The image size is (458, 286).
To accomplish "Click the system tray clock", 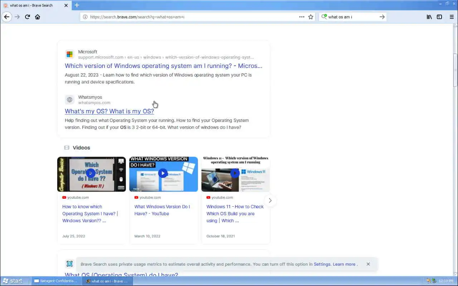I will [446, 281].
